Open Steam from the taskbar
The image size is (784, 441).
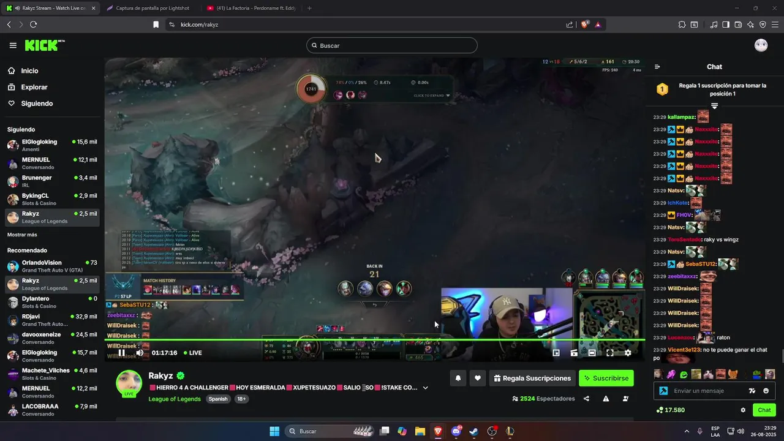click(473, 431)
